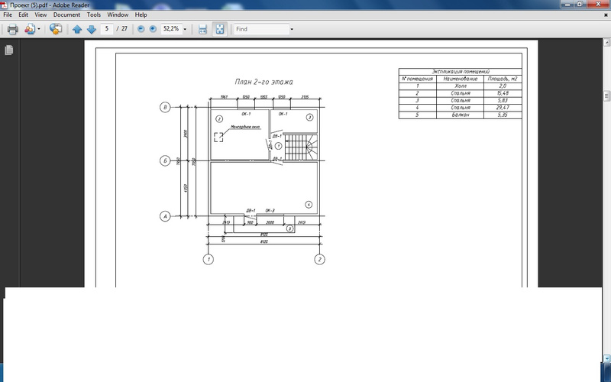Open the Find options dropdown arrow
Viewport: 611px width, 382px height.
click(x=291, y=29)
